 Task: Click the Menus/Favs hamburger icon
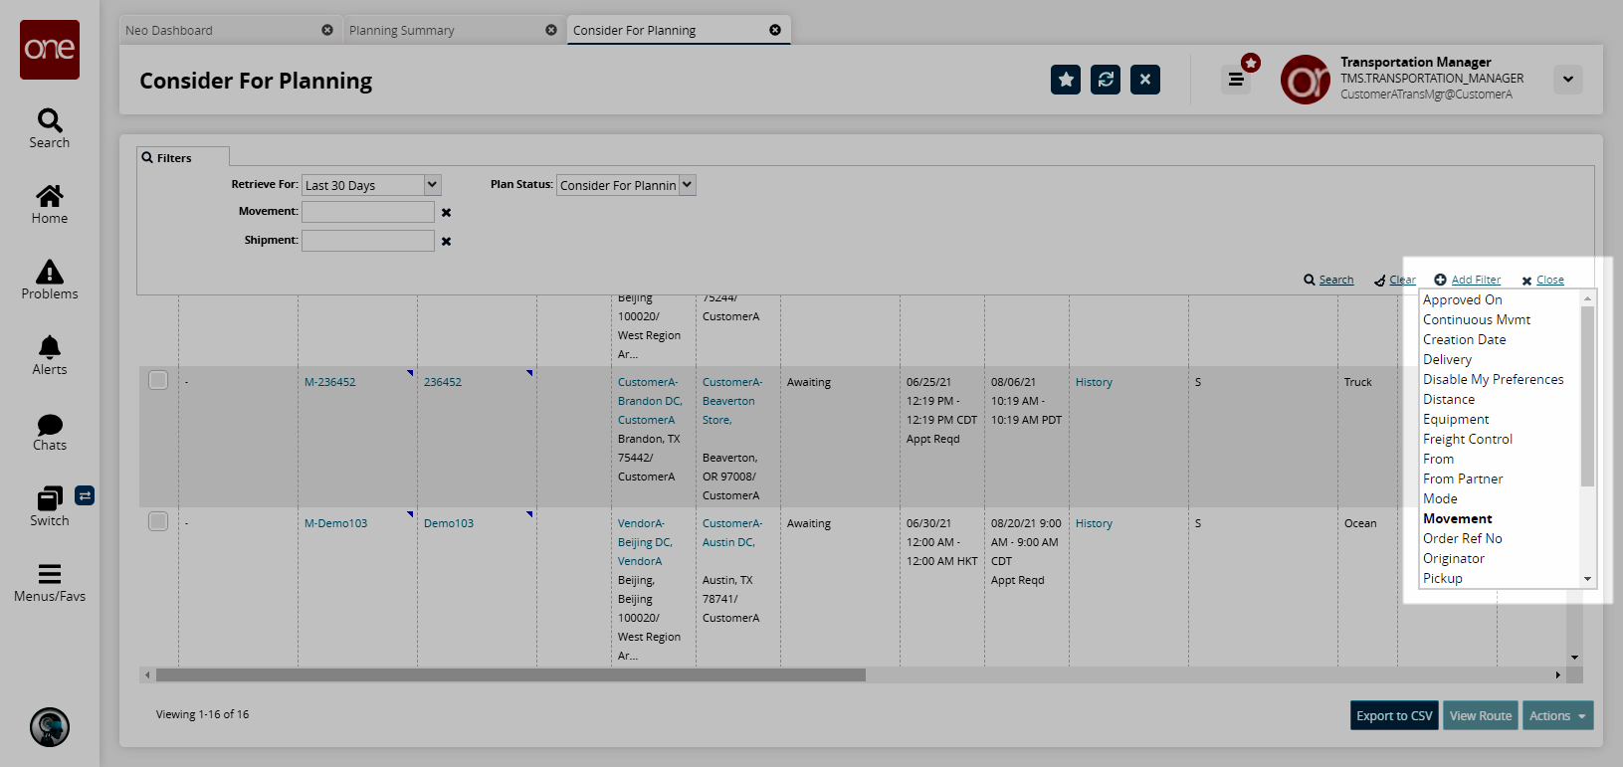(x=50, y=575)
